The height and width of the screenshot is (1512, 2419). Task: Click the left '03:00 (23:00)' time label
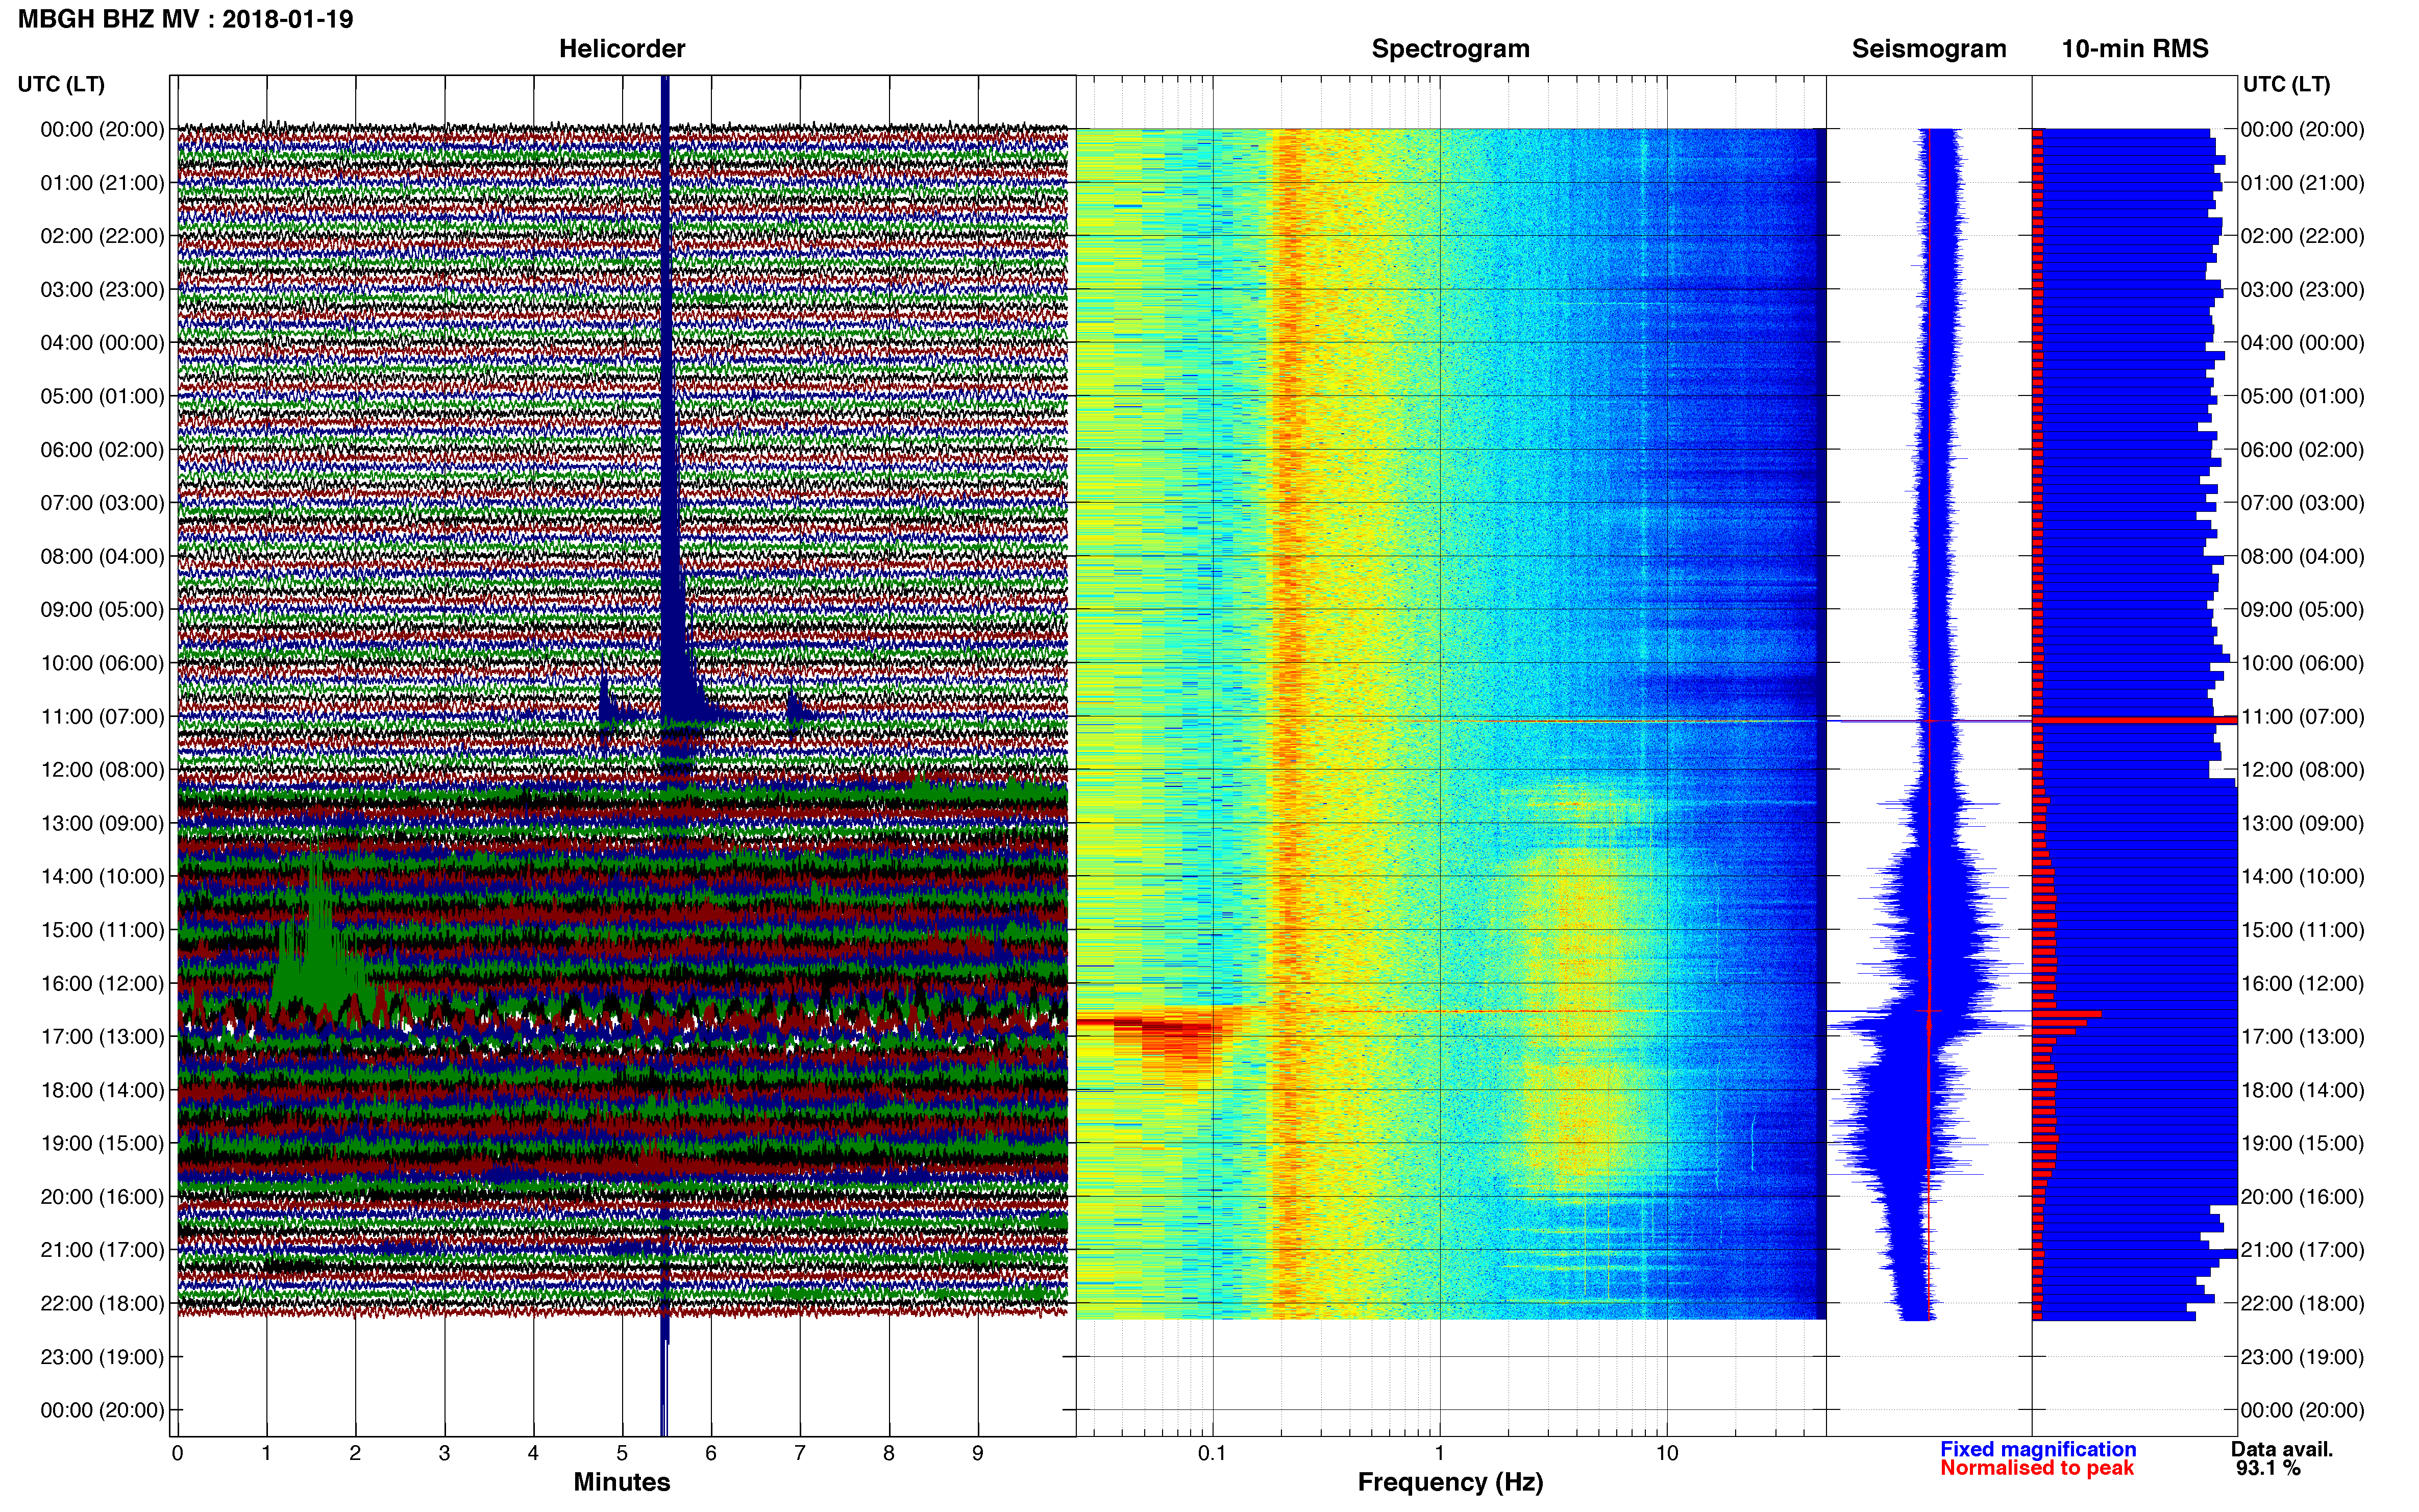click(102, 289)
